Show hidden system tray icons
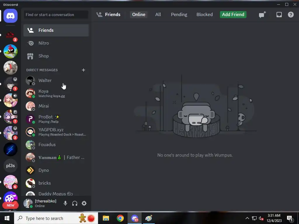The height and width of the screenshot is (224, 299). pyautogui.click(x=247, y=218)
